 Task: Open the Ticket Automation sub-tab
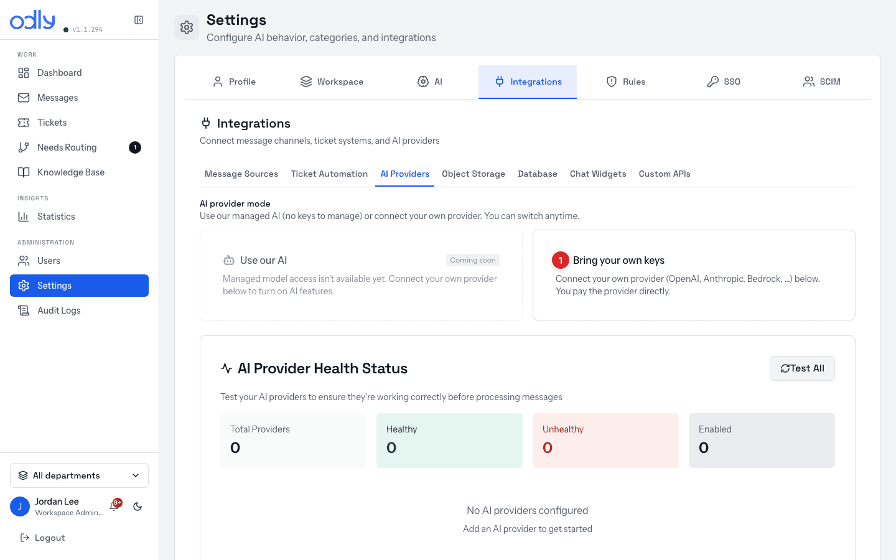click(329, 174)
